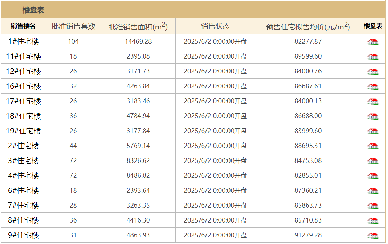The width and height of the screenshot is (388, 244).
Task: Click the price value 84000.76
Action: (x=308, y=71)
